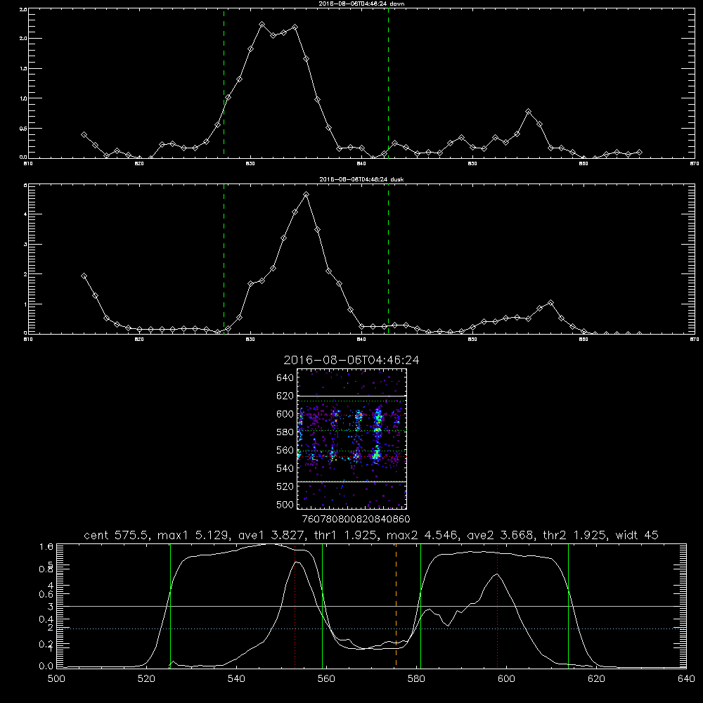
Task: Click the secondary peak marker near 855 in dawn plot
Action: pos(529,112)
